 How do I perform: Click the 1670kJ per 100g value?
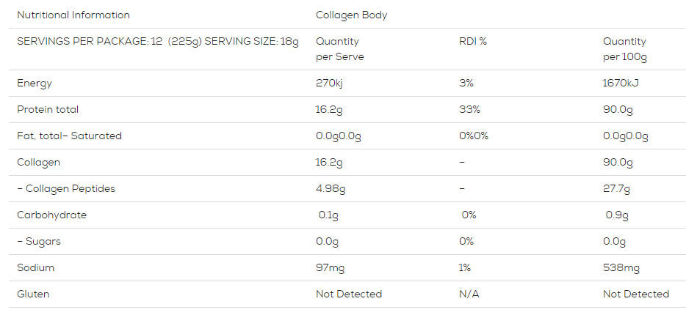pyautogui.click(x=621, y=84)
